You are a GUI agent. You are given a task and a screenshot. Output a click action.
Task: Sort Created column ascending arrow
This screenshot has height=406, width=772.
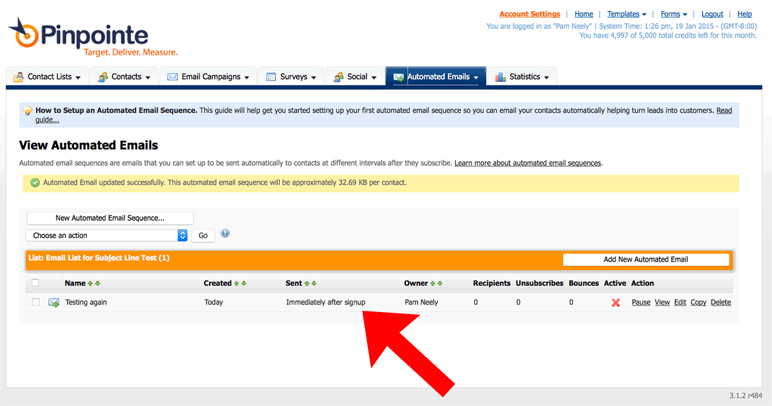click(236, 283)
